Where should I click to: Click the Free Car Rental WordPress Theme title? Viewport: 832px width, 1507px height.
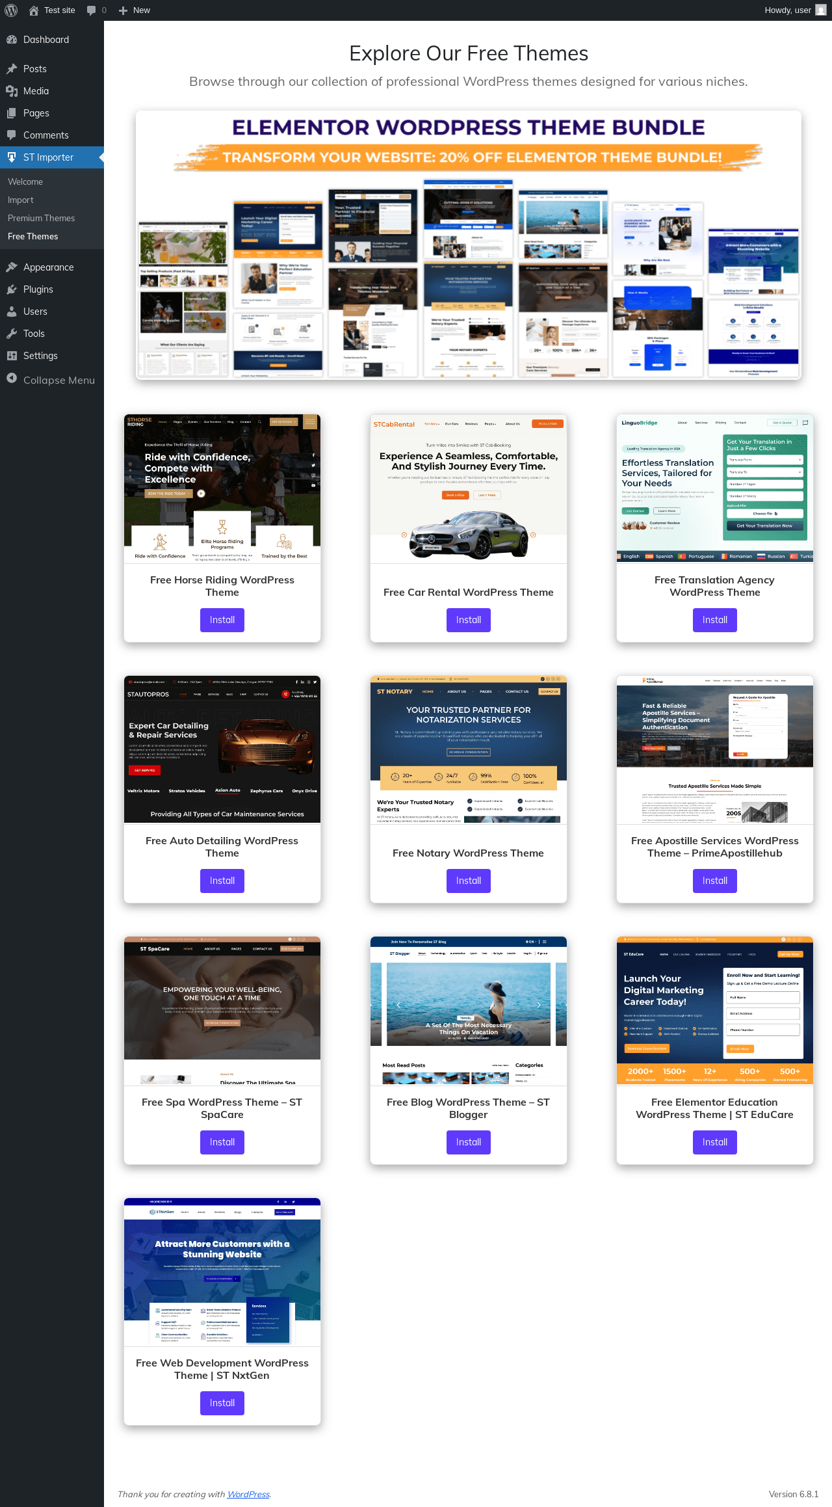pyautogui.click(x=469, y=593)
